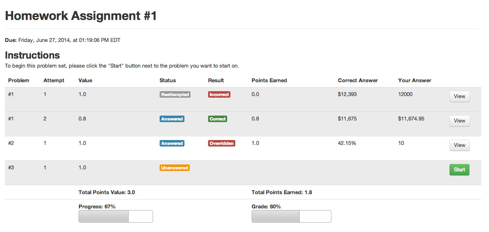Click the Overridden result badge
The image size is (489, 232).
pyautogui.click(x=221, y=143)
